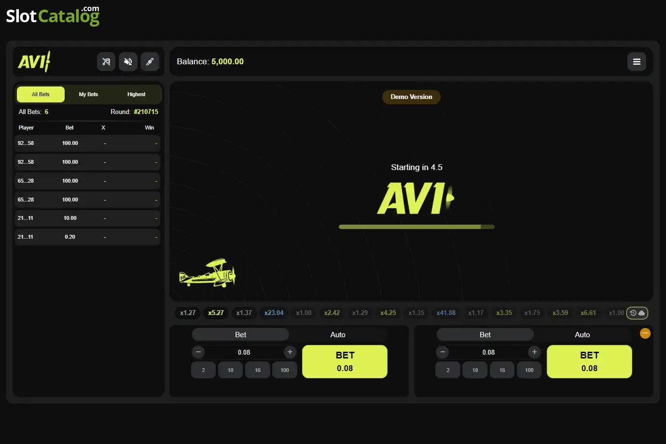Toggle the muted sound speaker icon
The image size is (666, 444).
pyautogui.click(x=128, y=62)
